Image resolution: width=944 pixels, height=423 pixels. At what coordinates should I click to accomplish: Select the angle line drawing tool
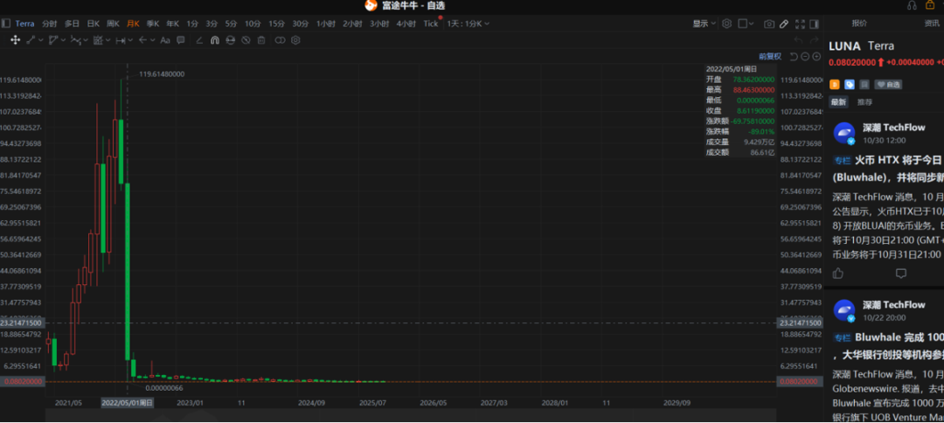(199, 40)
